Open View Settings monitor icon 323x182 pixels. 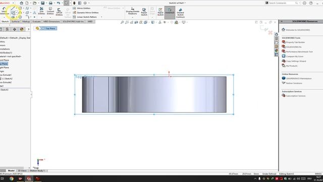coord(183,22)
